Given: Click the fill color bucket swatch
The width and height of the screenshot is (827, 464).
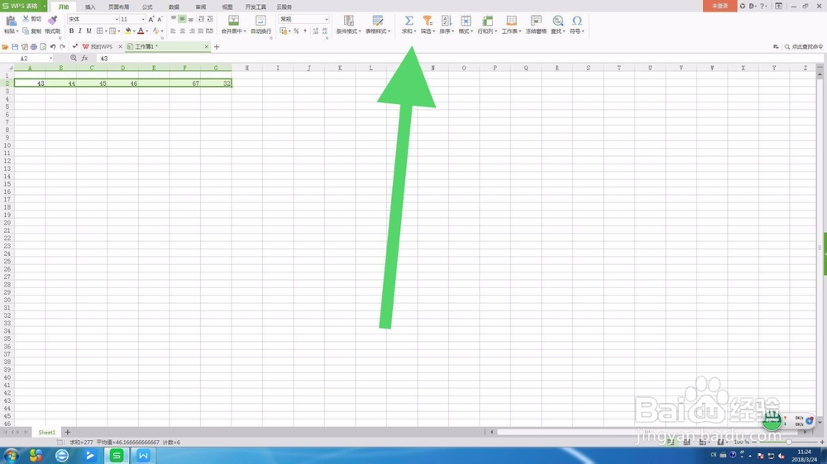Looking at the screenshot, I should coord(127,31).
